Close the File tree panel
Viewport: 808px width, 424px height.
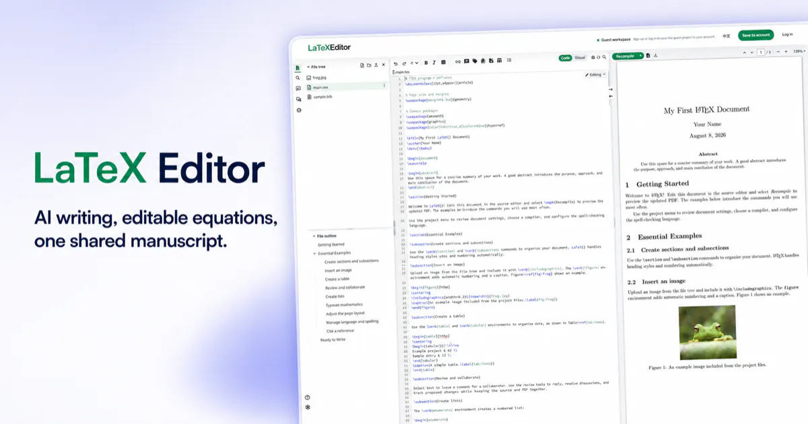[x=384, y=66]
